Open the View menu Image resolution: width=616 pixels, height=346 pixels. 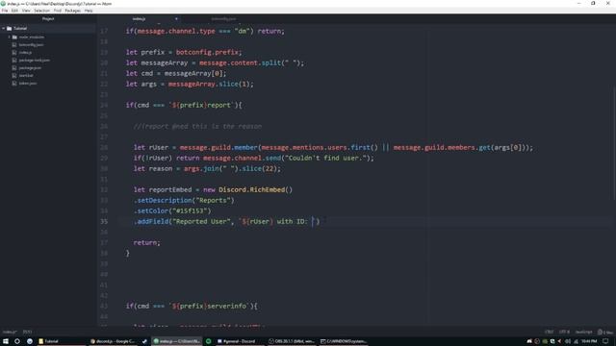pos(26,11)
